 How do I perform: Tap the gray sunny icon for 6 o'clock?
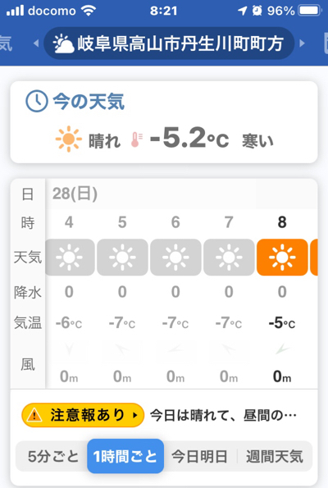(x=175, y=257)
